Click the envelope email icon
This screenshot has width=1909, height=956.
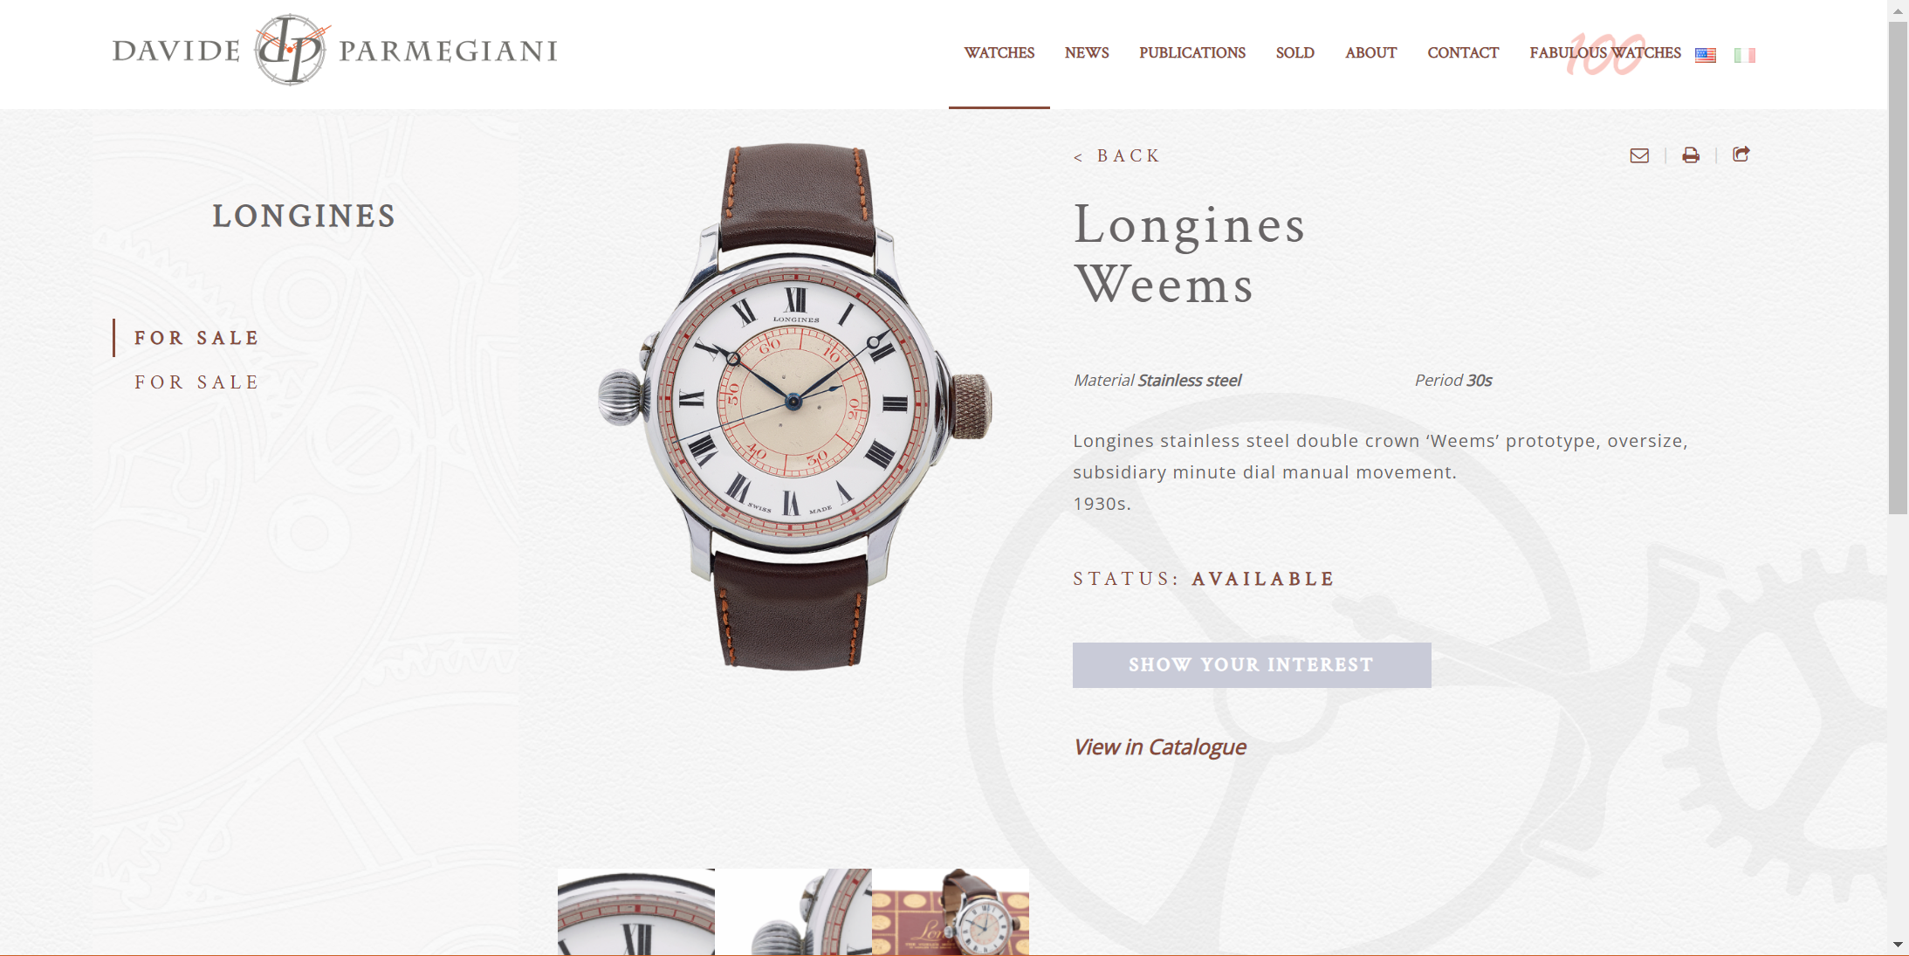pyautogui.click(x=1639, y=155)
